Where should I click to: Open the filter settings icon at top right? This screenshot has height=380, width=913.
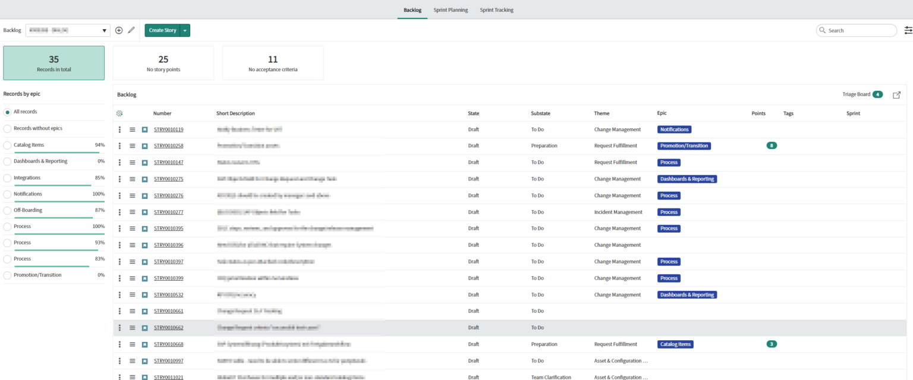908,30
